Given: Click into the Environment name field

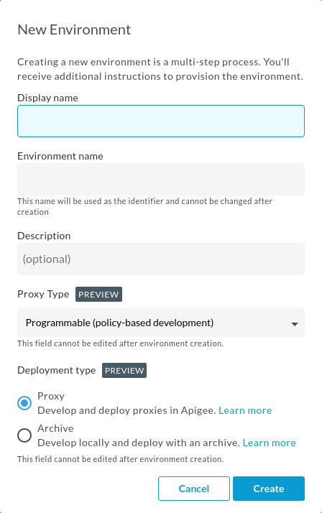Looking at the screenshot, I should (x=161, y=180).
